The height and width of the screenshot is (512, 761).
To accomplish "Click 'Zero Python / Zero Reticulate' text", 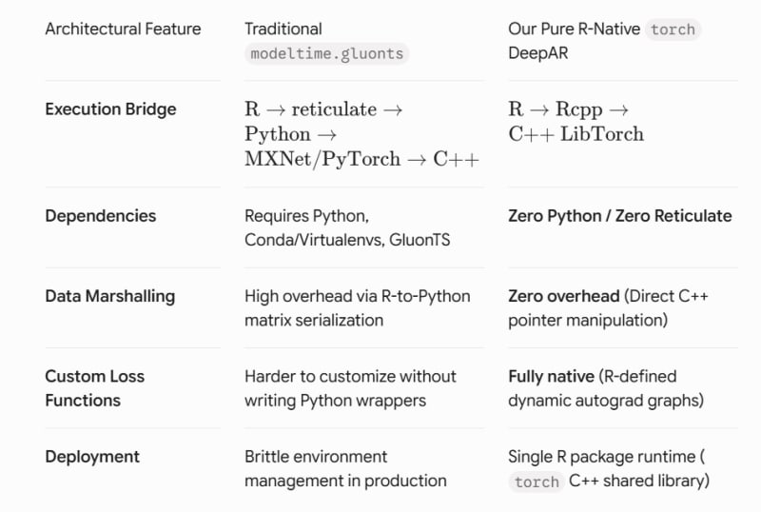I will coord(620,216).
